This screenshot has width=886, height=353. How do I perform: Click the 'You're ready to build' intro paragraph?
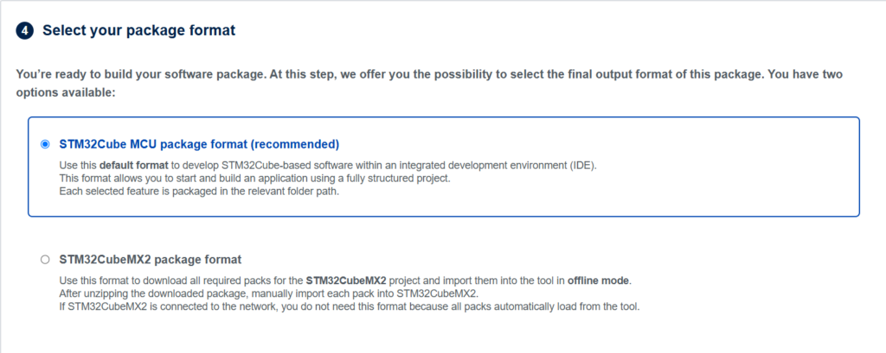click(x=429, y=83)
